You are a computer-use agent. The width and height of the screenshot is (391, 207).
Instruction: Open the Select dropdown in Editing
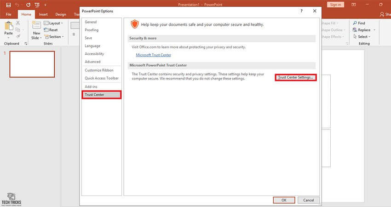click(x=362, y=37)
